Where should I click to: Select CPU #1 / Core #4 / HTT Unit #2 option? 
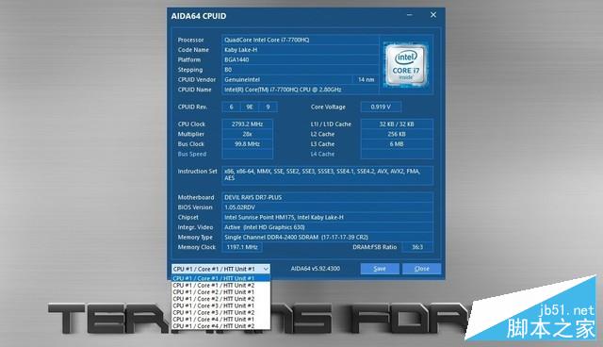click(221, 326)
